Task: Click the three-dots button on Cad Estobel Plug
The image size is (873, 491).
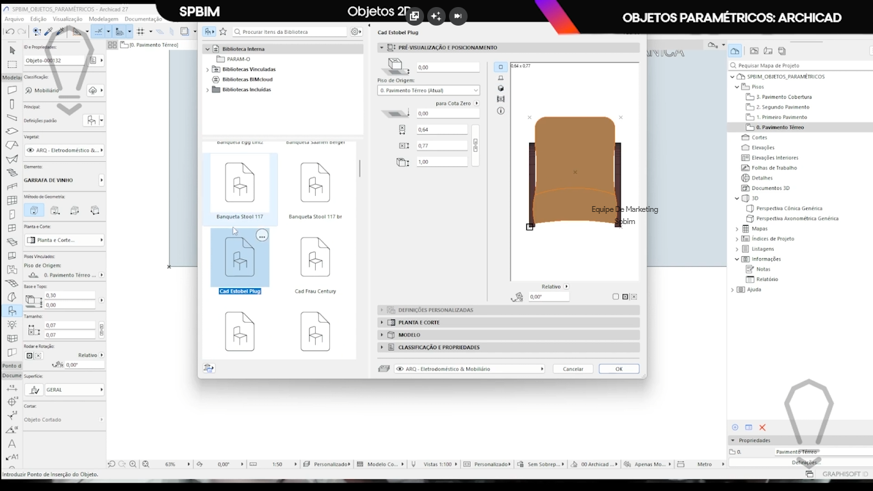Action: 262,236
